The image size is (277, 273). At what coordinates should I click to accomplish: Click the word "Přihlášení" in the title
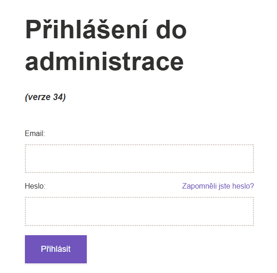coord(86,30)
